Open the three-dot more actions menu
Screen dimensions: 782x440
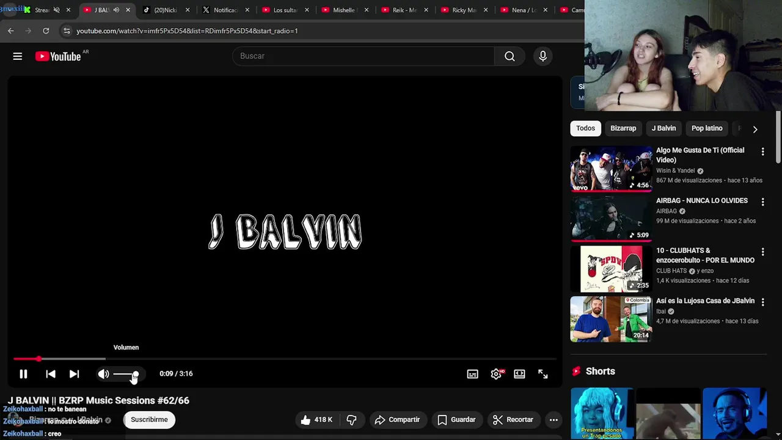tap(554, 420)
